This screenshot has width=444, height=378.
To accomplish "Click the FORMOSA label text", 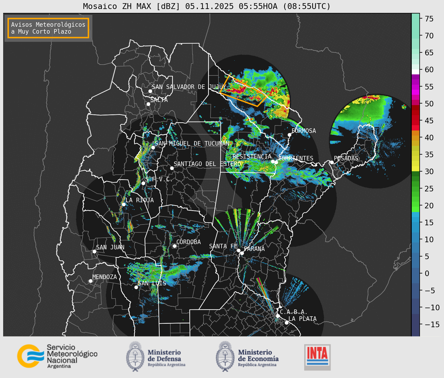I will click(x=304, y=131).
